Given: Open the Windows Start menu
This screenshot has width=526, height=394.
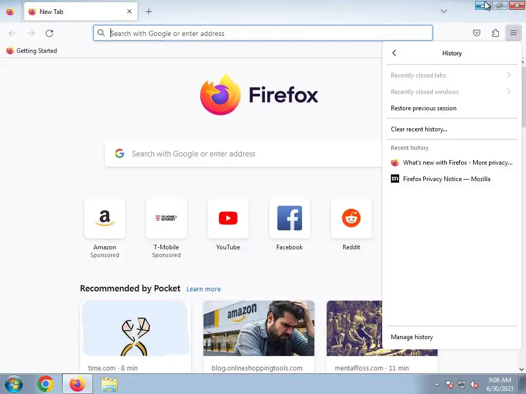Looking at the screenshot, I should (13, 384).
